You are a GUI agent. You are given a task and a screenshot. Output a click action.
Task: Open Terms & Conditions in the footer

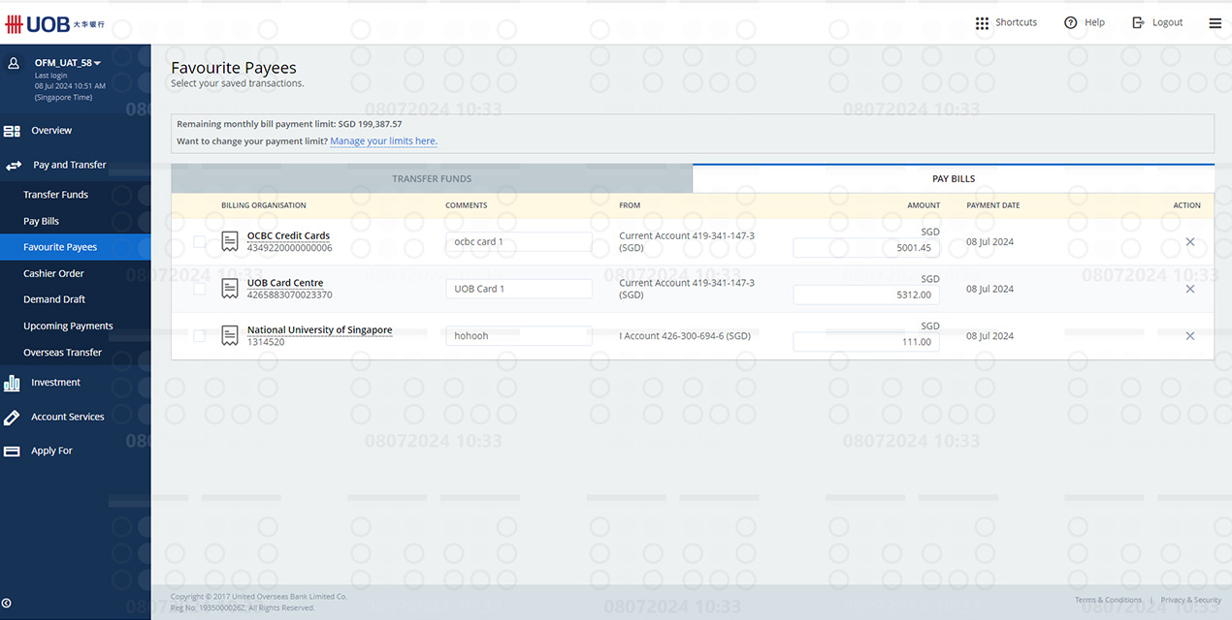pos(1108,601)
